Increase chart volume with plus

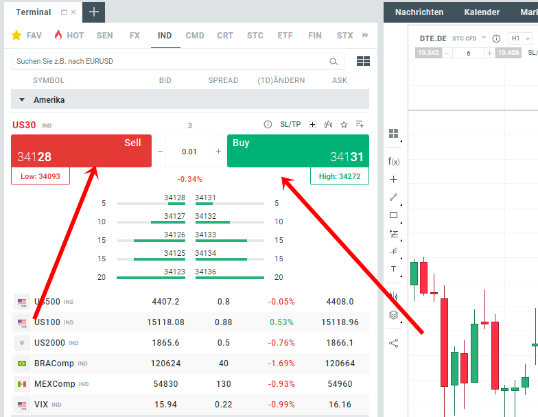[490, 53]
